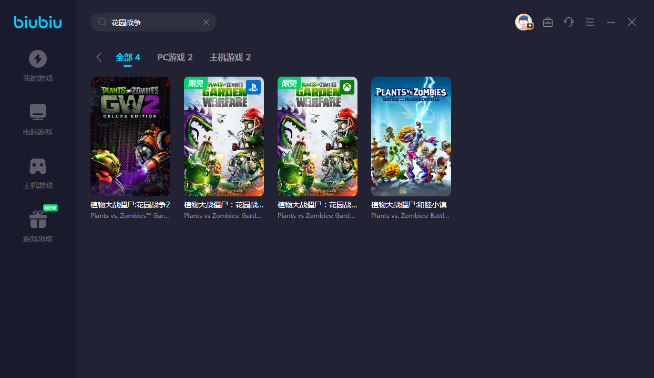Clear the search text with X
This screenshot has width=654, height=378.
[x=206, y=22]
